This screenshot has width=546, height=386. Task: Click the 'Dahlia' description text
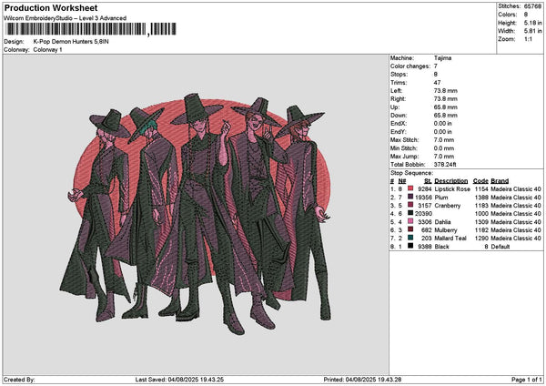(x=442, y=222)
